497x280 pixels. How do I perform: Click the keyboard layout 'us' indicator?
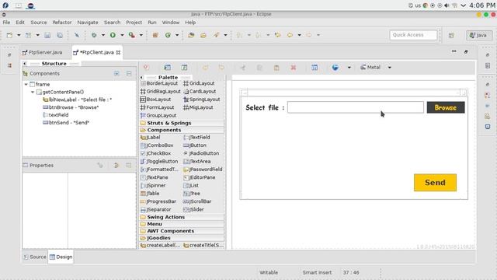[x=418, y=5]
